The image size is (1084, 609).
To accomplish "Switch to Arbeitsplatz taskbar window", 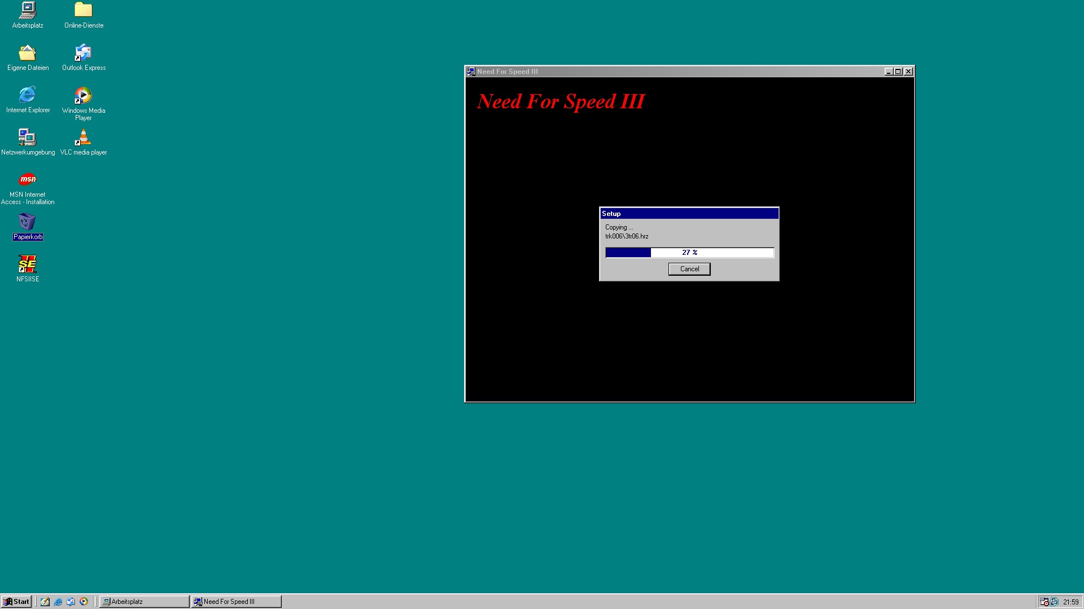I will (144, 602).
